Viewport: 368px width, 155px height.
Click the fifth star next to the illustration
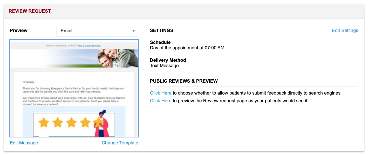click(x=98, y=122)
